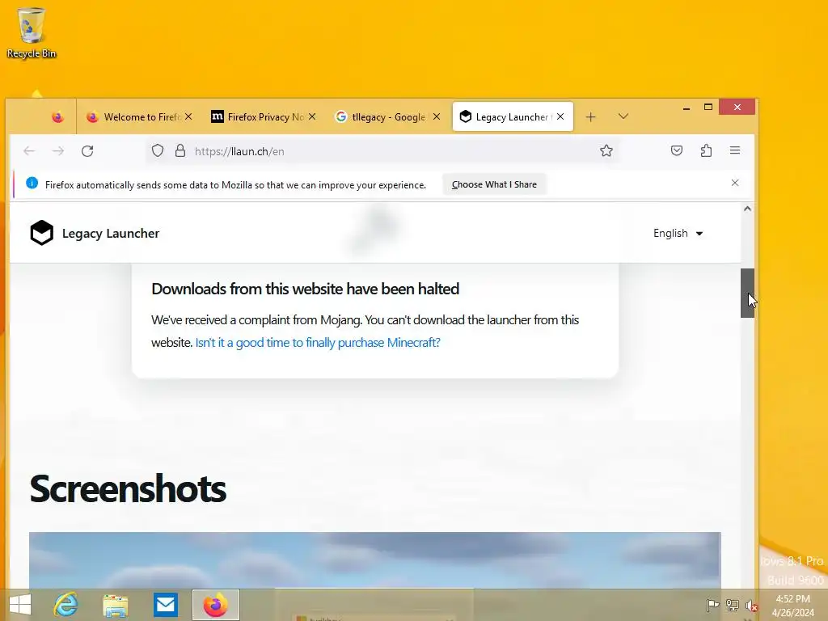Open the taskbar clock and date
828x621 pixels.
pyautogui.click(x=792, y=605)
